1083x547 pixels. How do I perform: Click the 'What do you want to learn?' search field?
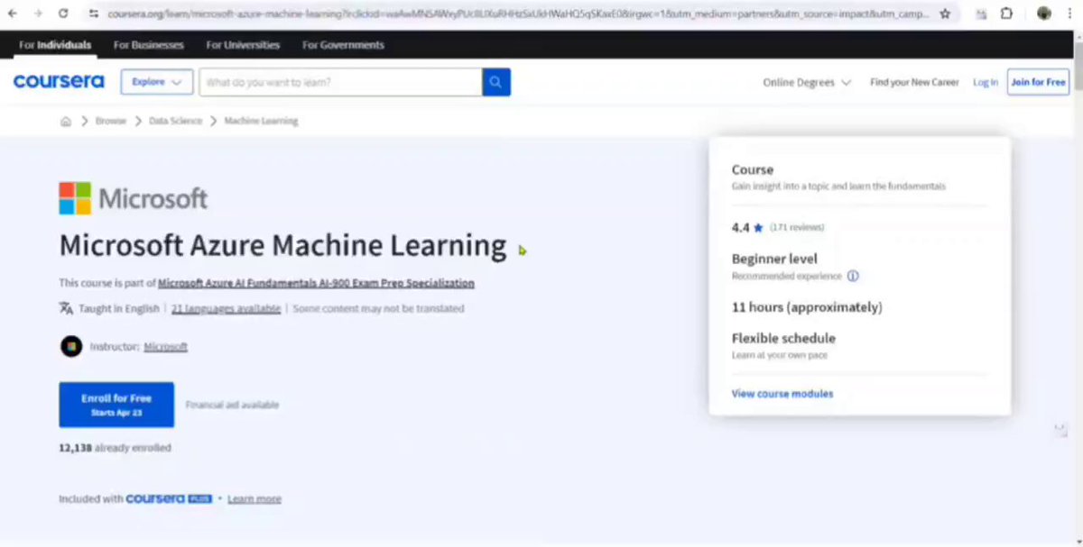click(x=341, y=82)
